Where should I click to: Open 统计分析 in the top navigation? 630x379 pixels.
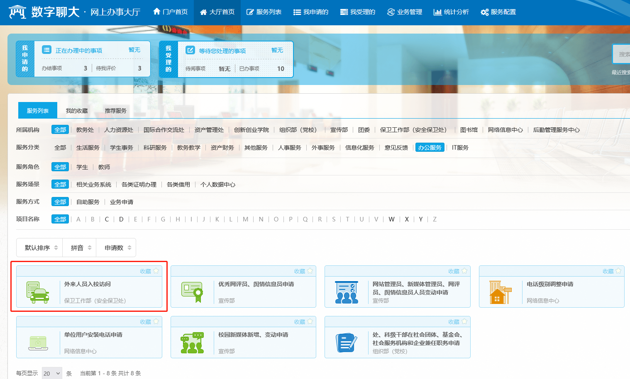[x=451, y=12]
